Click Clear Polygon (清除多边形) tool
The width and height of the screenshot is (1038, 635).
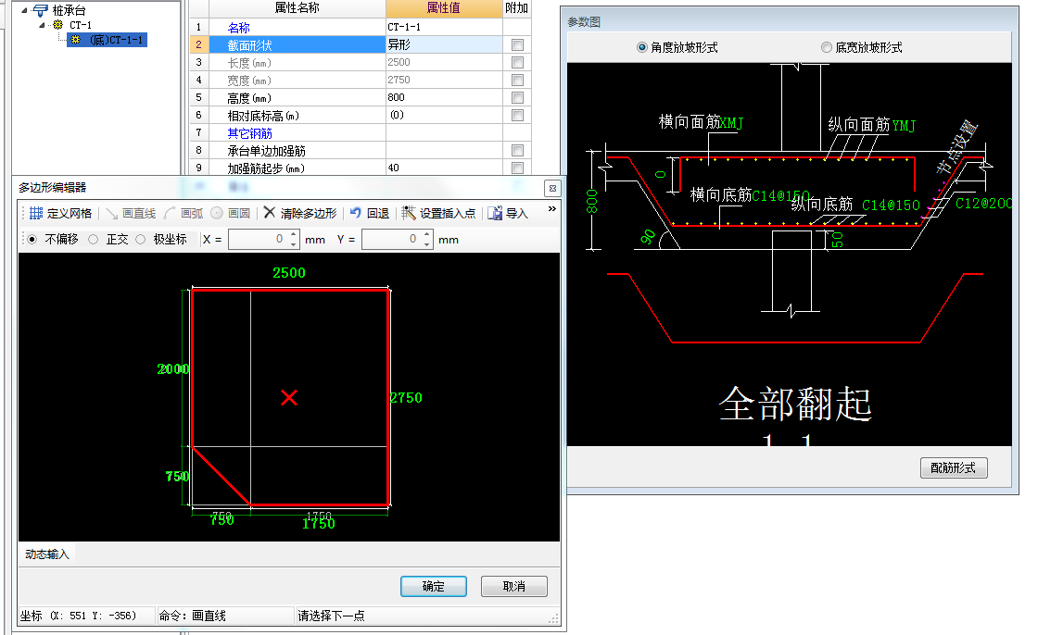coord(300,213)
